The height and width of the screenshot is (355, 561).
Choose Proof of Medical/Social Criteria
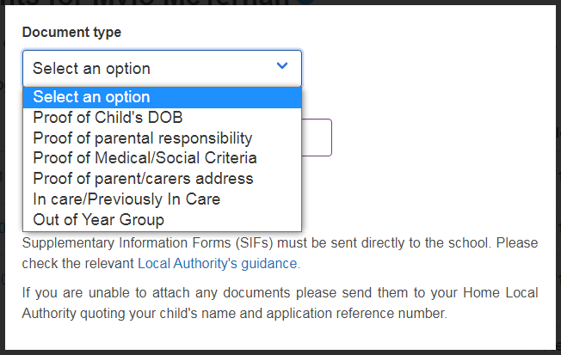[x=145, y=158]
